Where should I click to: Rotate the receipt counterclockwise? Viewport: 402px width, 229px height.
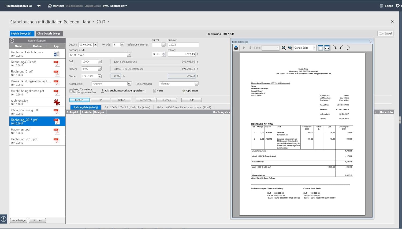coord(341,48)
